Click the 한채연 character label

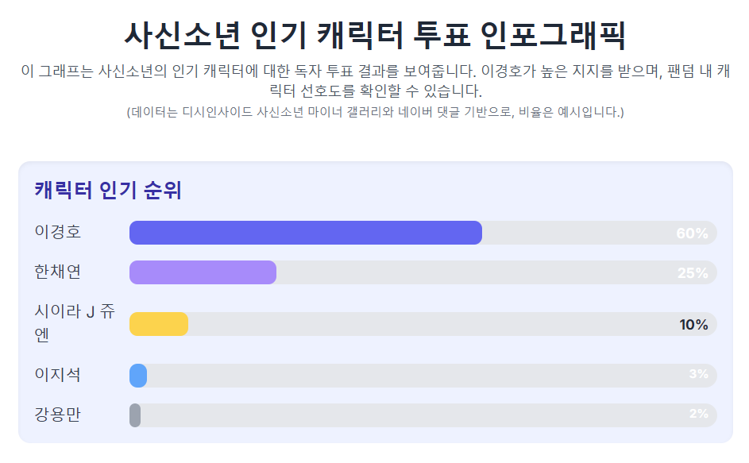pyautogui.click(x=58, y=272)
